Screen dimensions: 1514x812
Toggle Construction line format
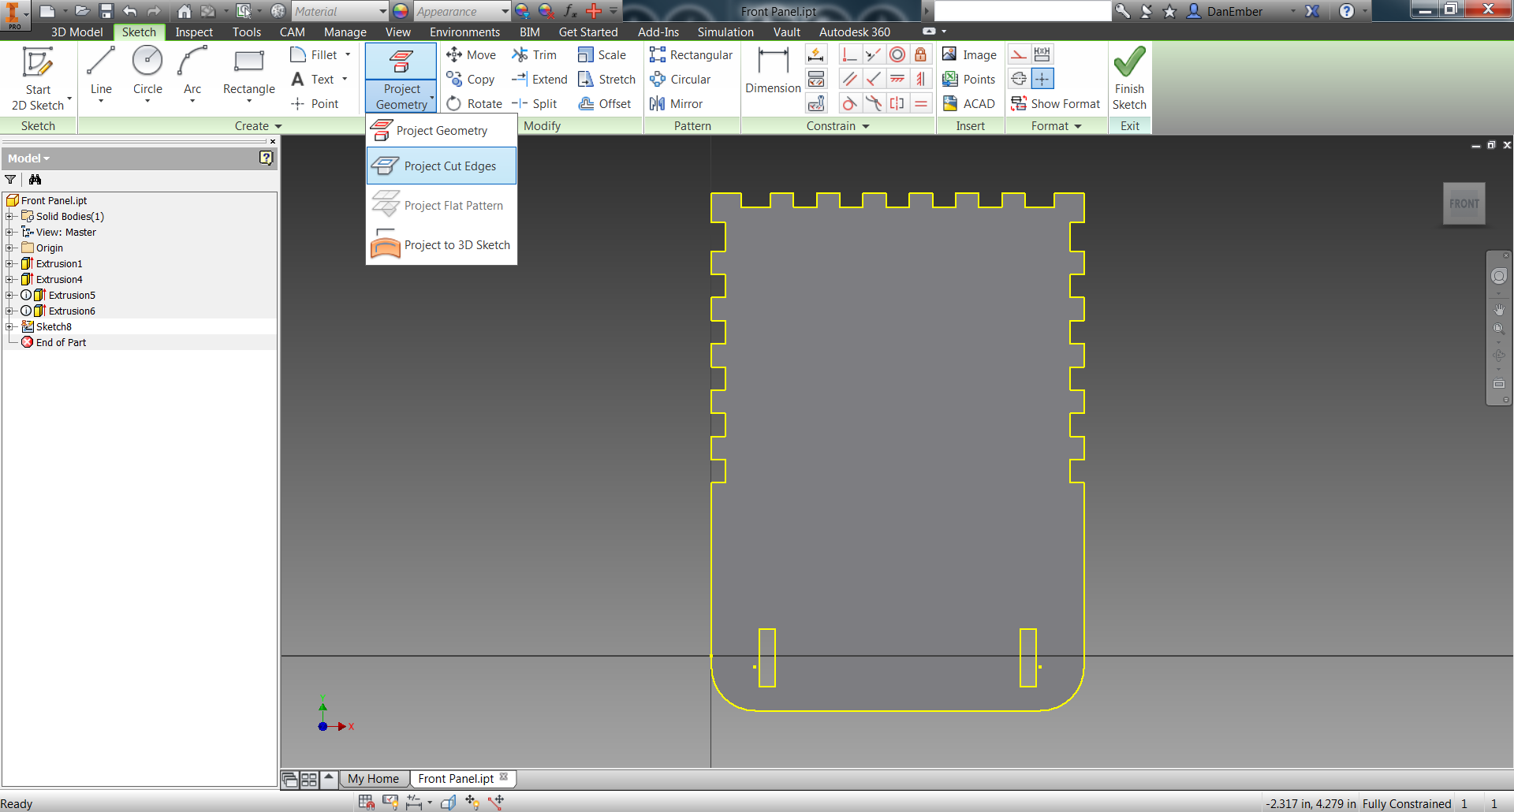[1019, 54]
